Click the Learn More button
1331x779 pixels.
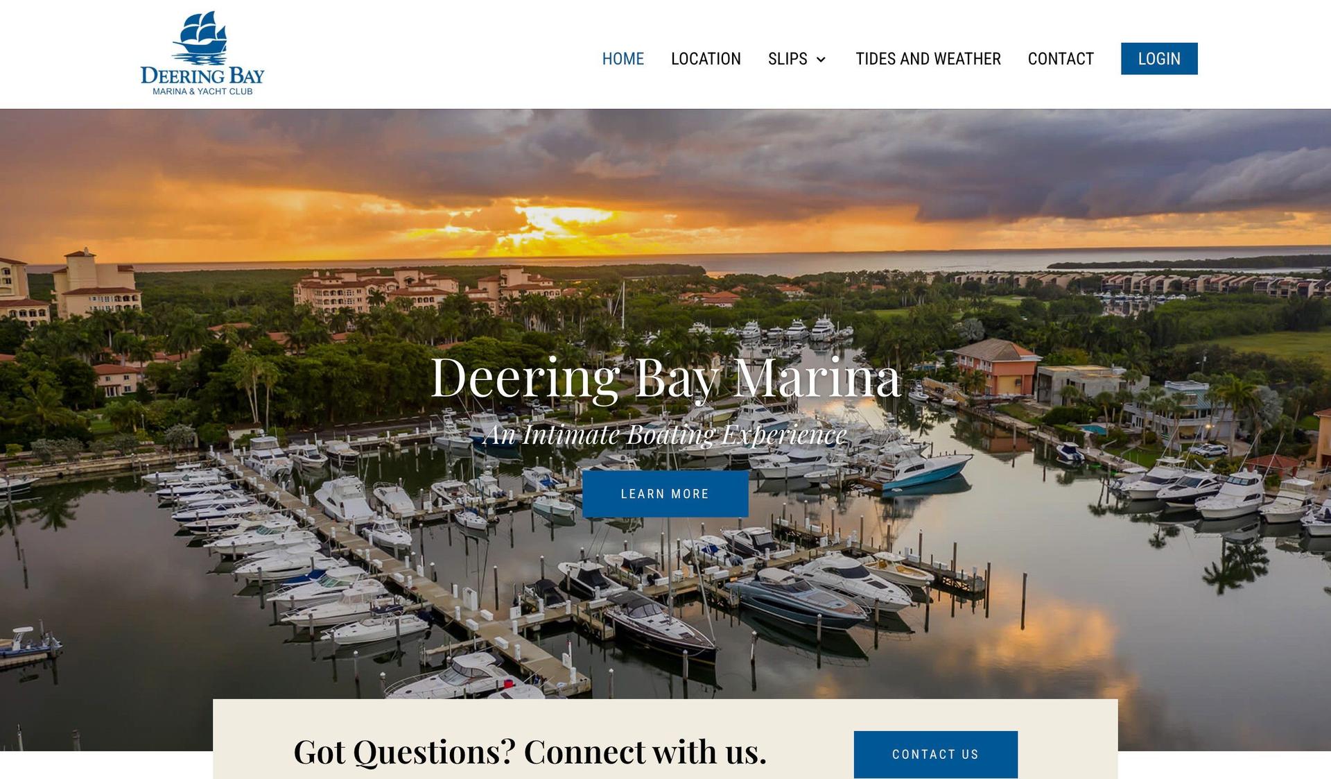665,494
